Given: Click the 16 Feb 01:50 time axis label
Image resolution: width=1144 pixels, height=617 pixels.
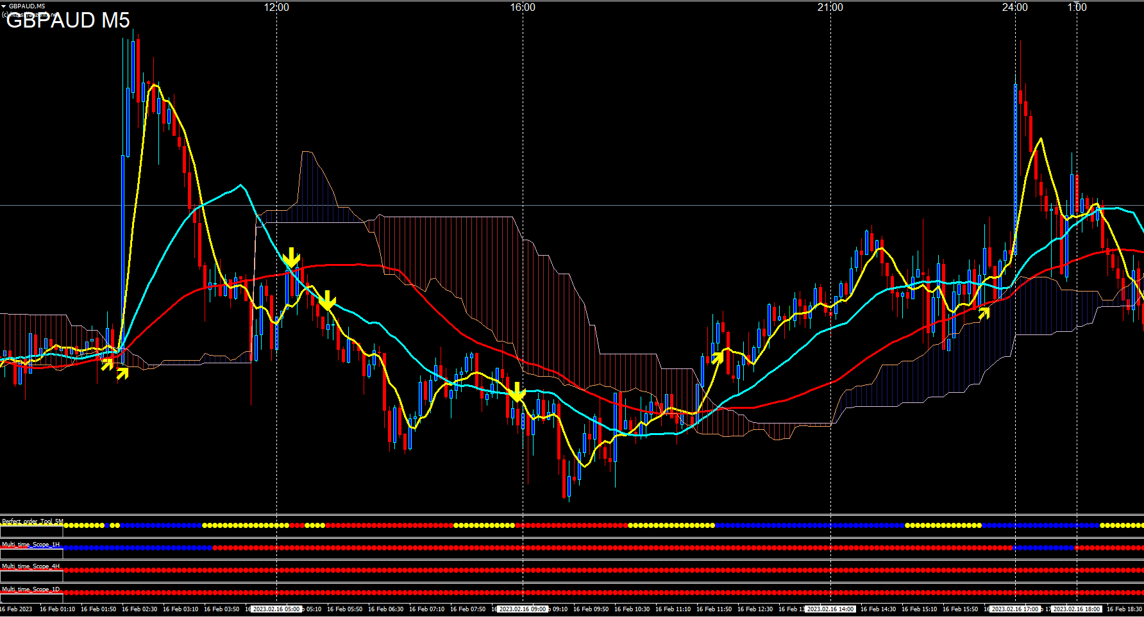Looking at the screenshot, I should click(98, 609).
